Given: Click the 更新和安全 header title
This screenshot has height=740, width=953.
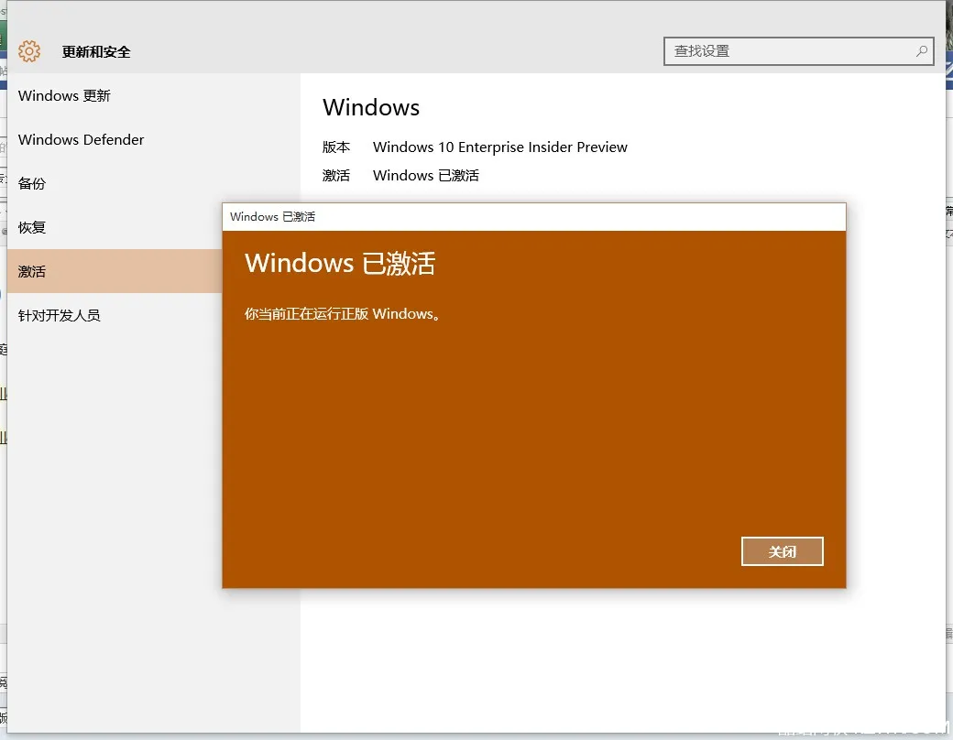Looking at the screenshot, I should pyautogui.click(x=96, y=51).
